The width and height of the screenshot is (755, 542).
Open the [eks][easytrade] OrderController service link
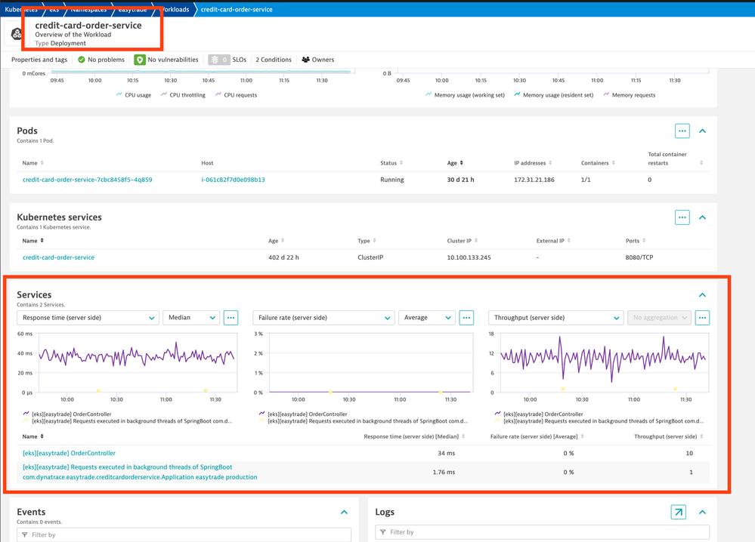pos(69,453)
